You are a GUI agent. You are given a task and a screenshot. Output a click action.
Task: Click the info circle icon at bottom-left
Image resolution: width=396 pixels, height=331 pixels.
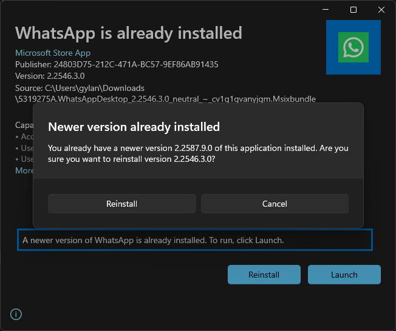(16, 314)
